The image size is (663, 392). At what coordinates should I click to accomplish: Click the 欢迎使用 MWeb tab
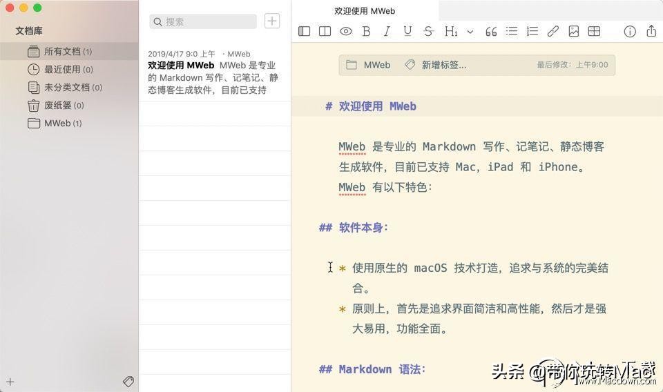[365, 11]
